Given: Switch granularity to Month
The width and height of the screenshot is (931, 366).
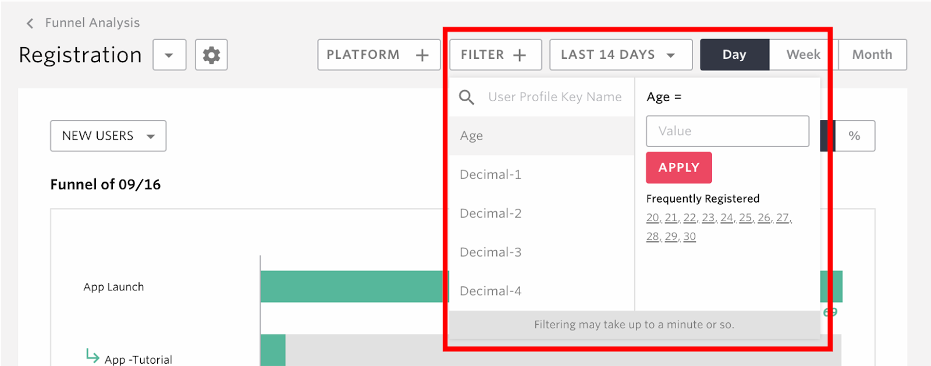Looking at the screenshot, I should [x=872, y=55].
